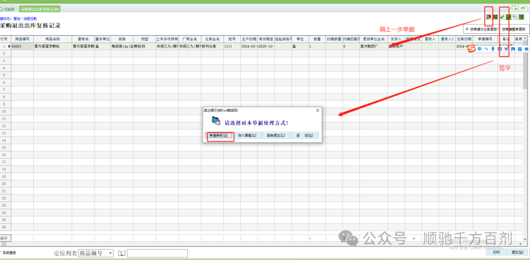Open the 定位列名 商品编号 dropdown

point(110,253)
